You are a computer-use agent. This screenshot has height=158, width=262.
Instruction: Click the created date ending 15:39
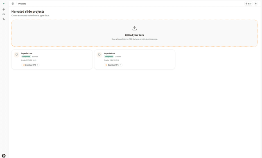pyautogui.click(x=111, y=60)
